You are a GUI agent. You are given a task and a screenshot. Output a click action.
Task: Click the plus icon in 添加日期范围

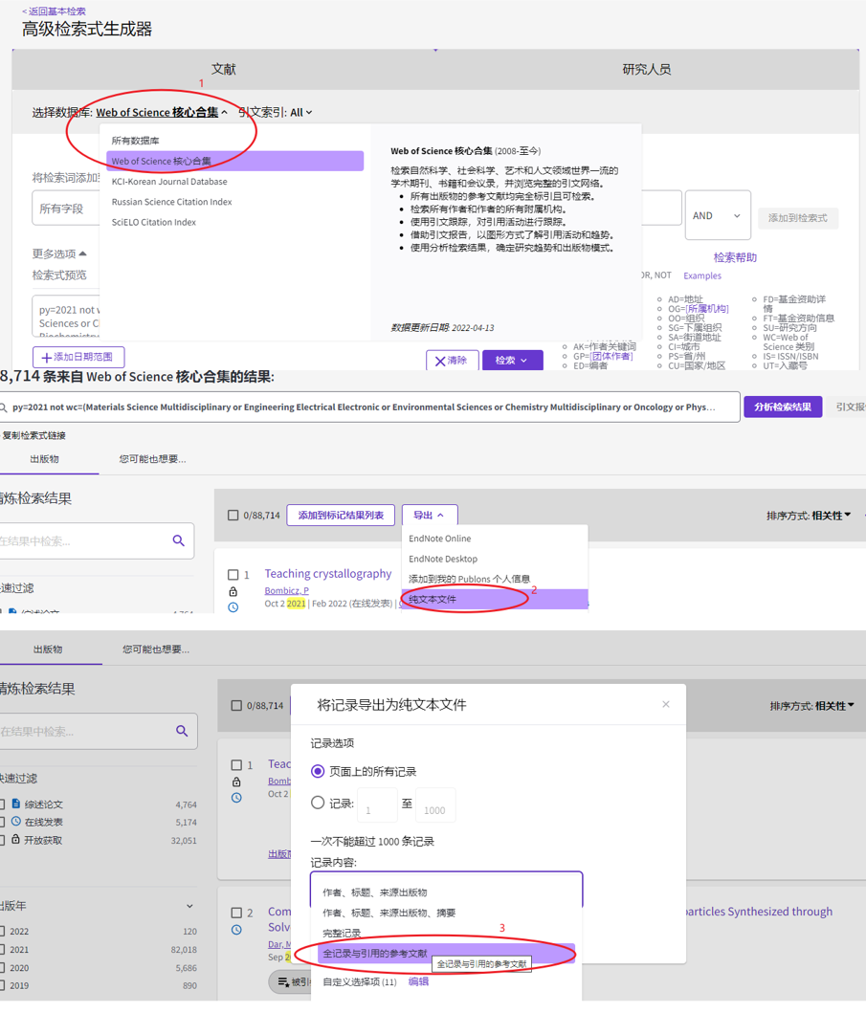pos(46,357)
